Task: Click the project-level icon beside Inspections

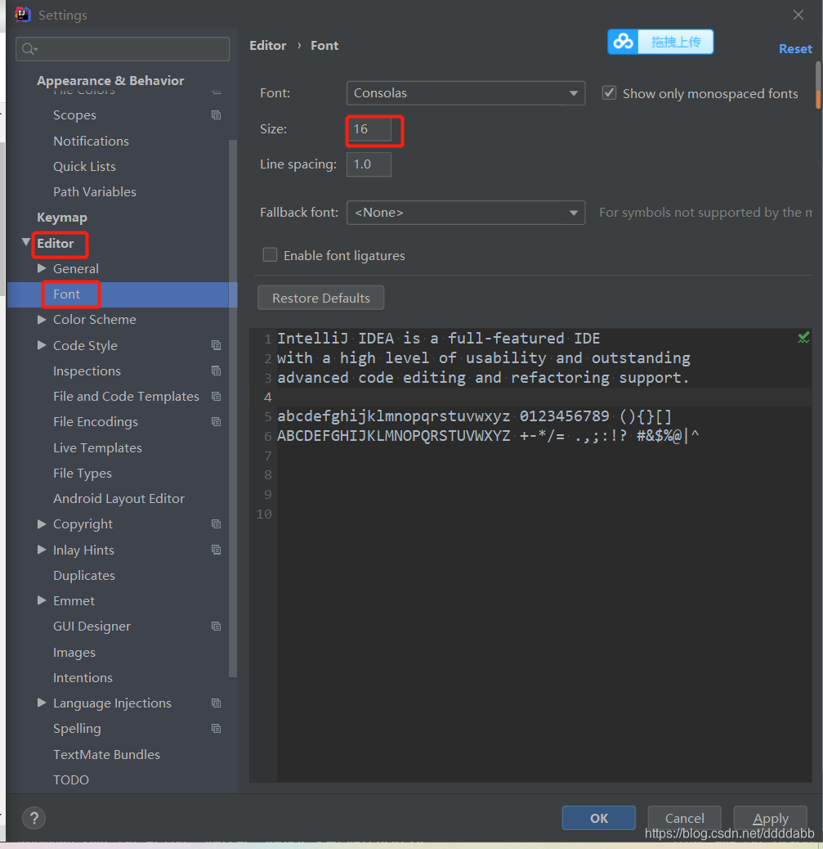Action: tap(216, 371)
